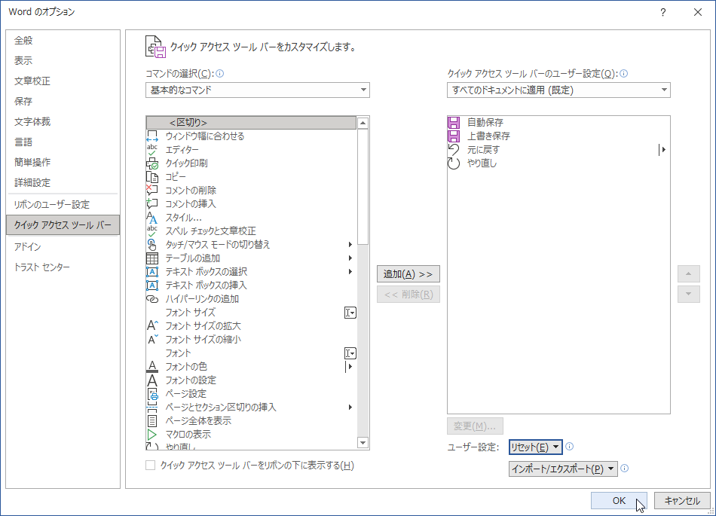Screen dimensions: 716x516
Task: Select the やり直し redo icon in right list
Action: pyautogui.click(x=454, y=163)
